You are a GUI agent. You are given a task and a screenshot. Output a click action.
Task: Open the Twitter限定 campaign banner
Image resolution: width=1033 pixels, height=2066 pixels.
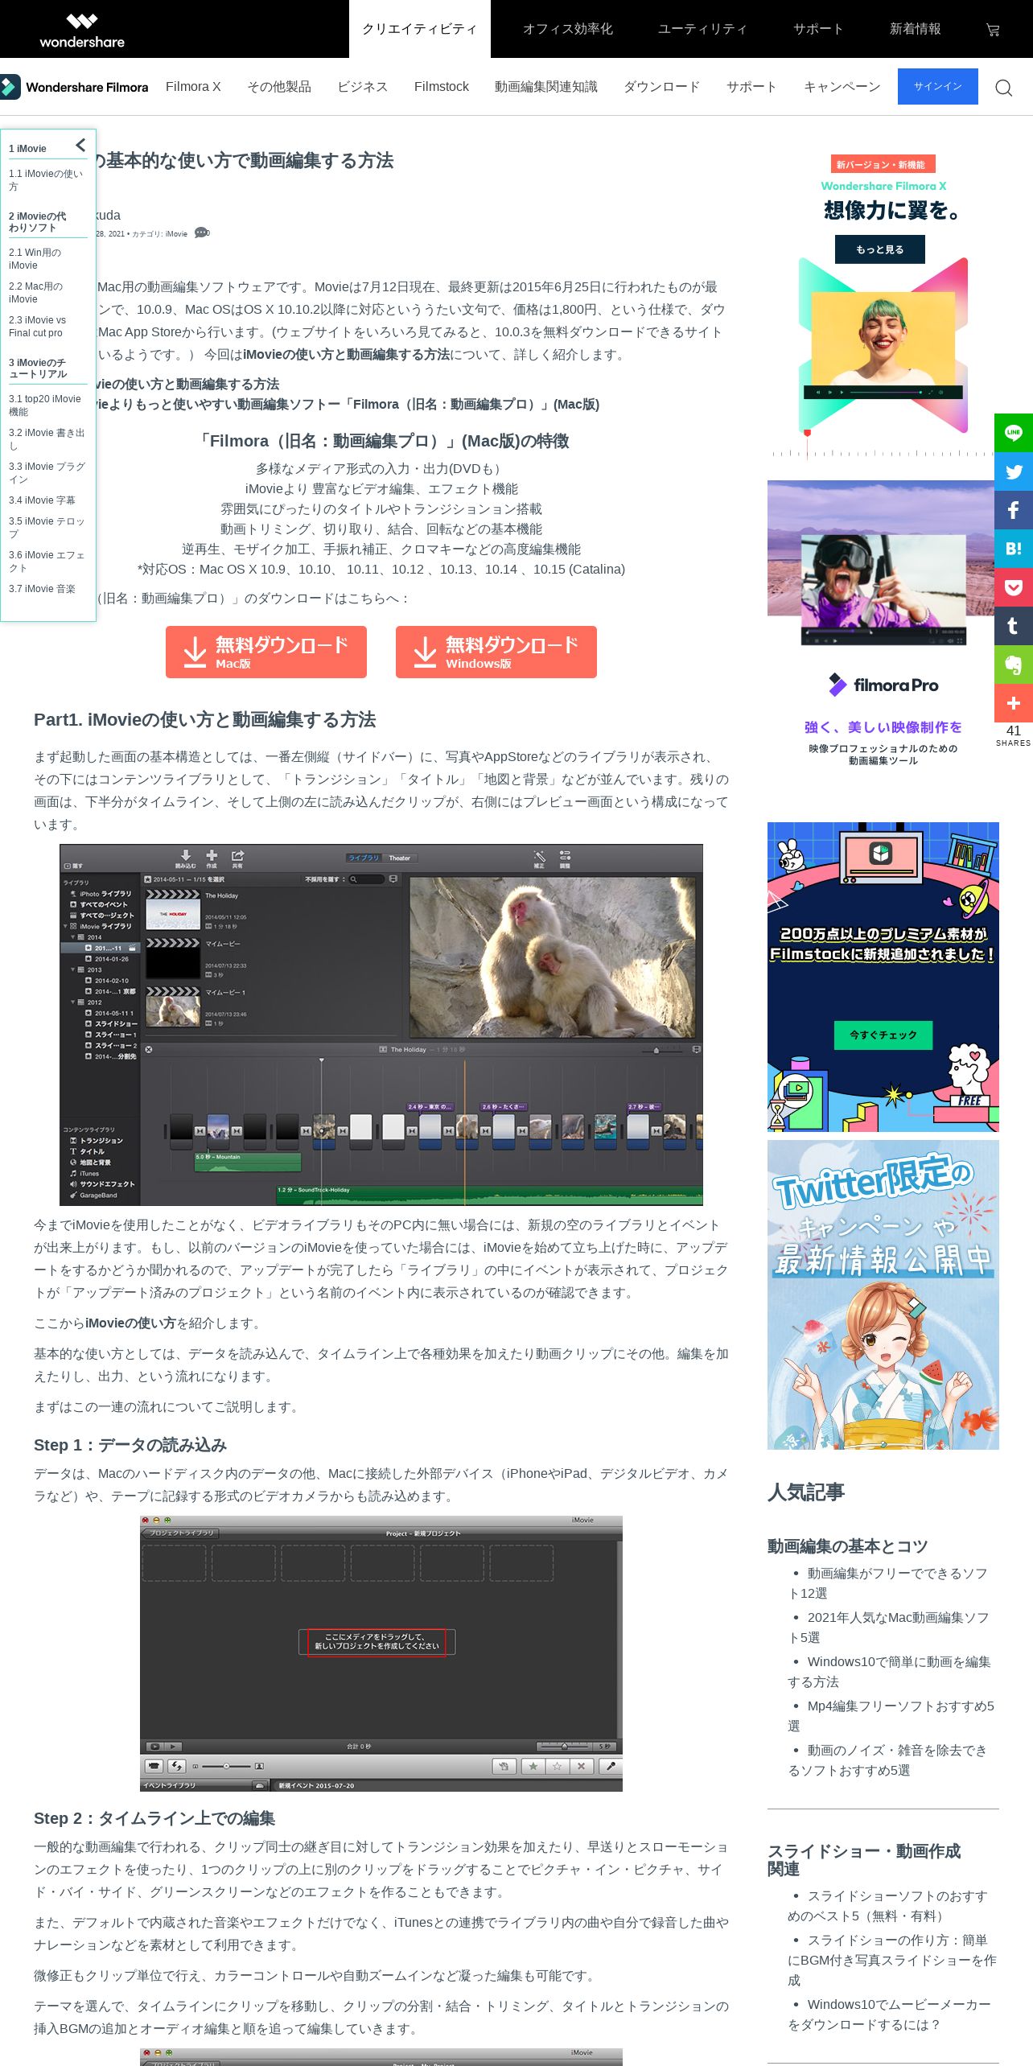(883, 1294)
